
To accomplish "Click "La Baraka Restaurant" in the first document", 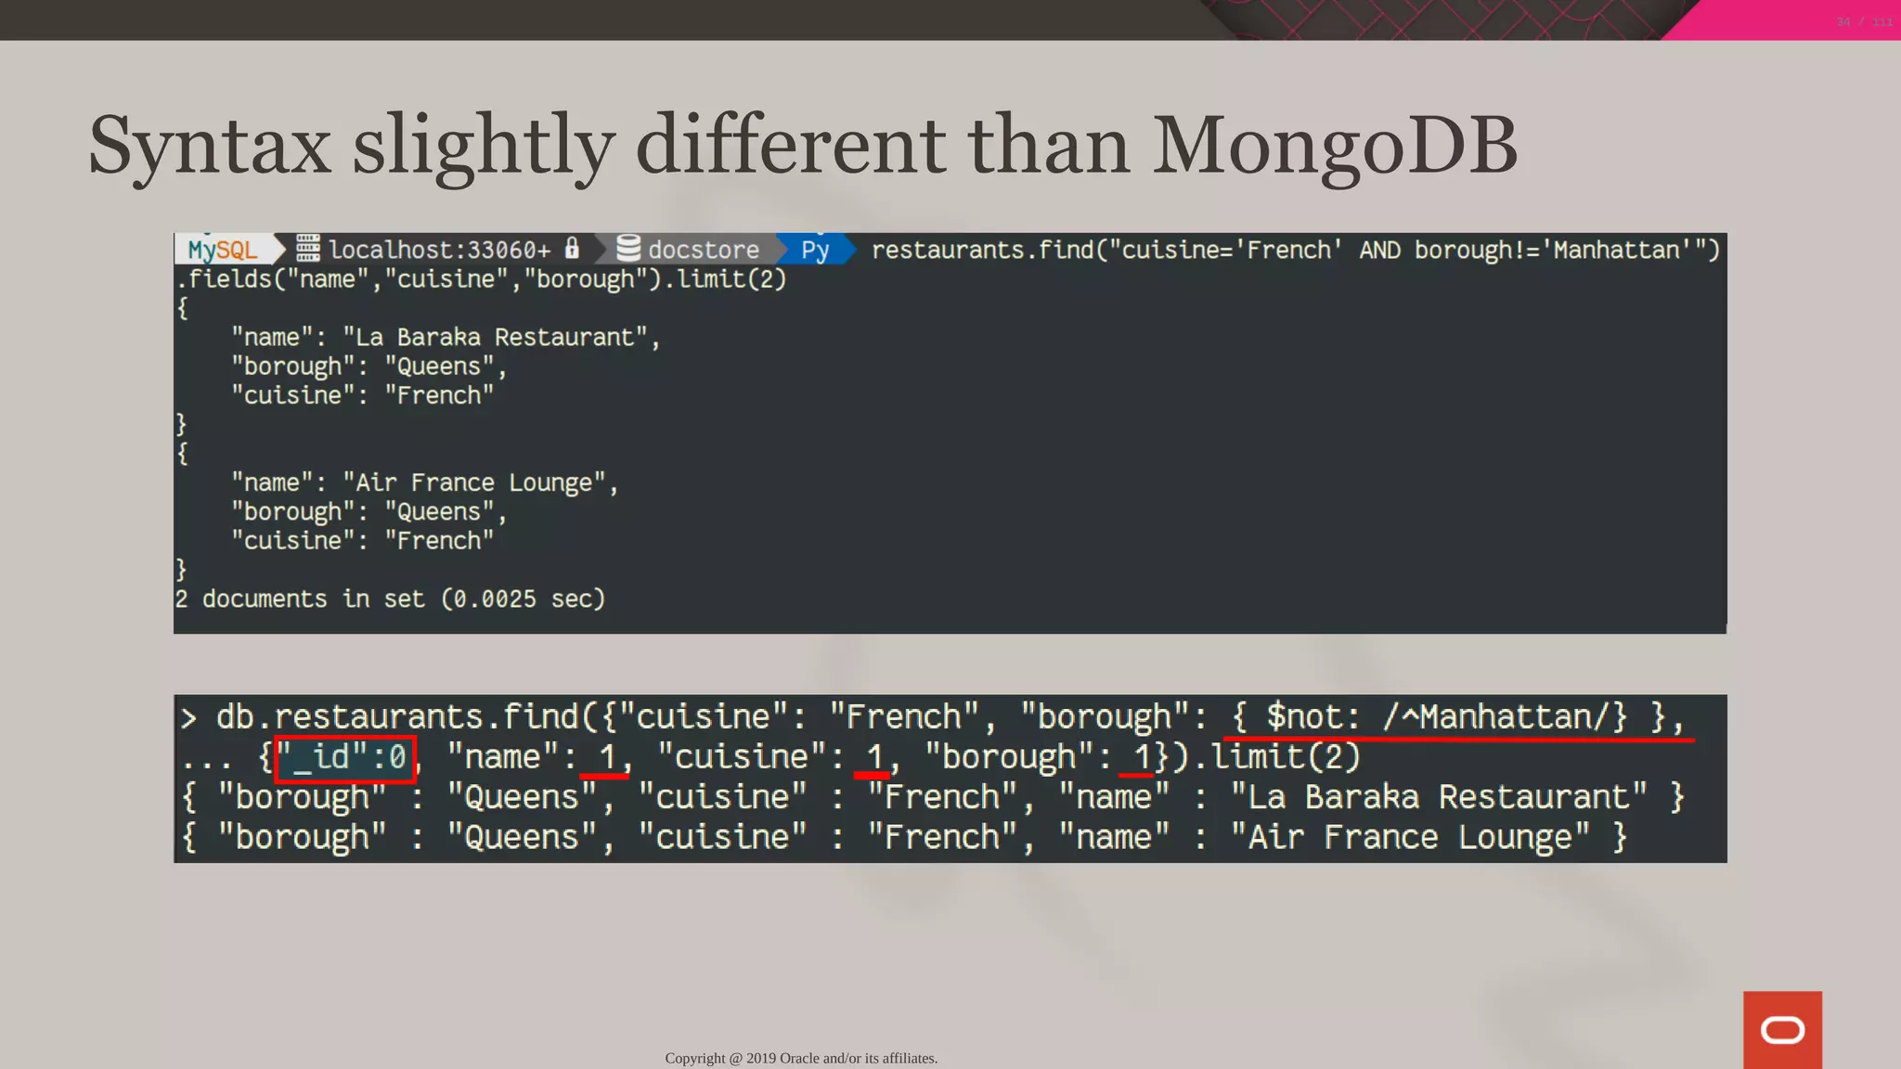I will point(495,337).
